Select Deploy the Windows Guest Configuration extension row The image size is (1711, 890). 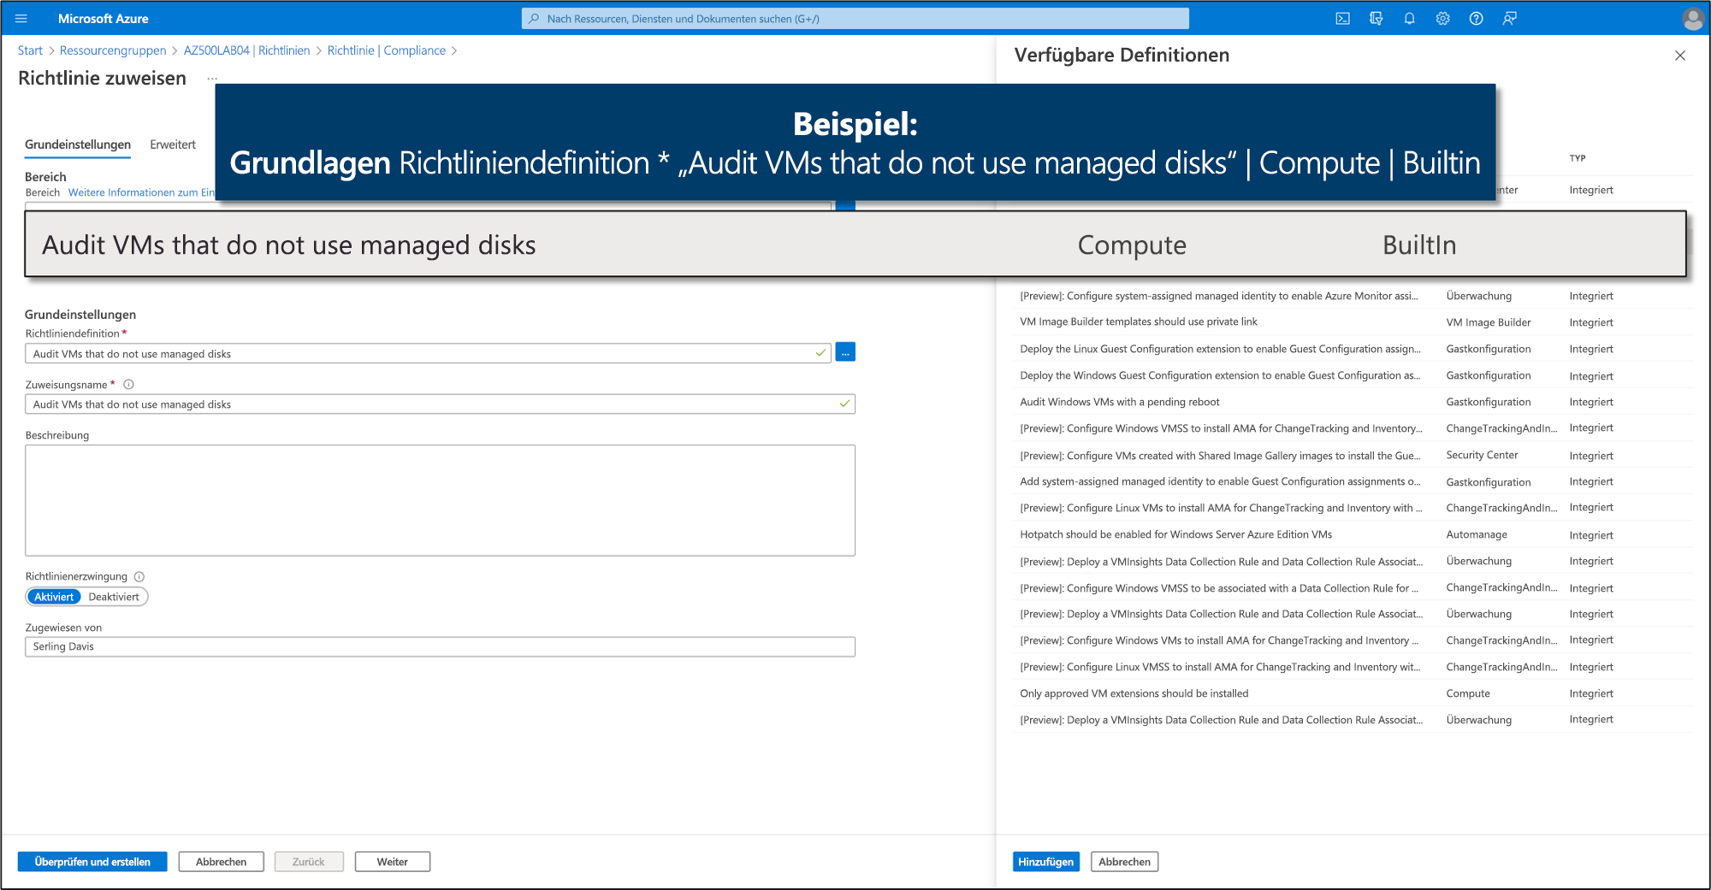point(1353,375)
